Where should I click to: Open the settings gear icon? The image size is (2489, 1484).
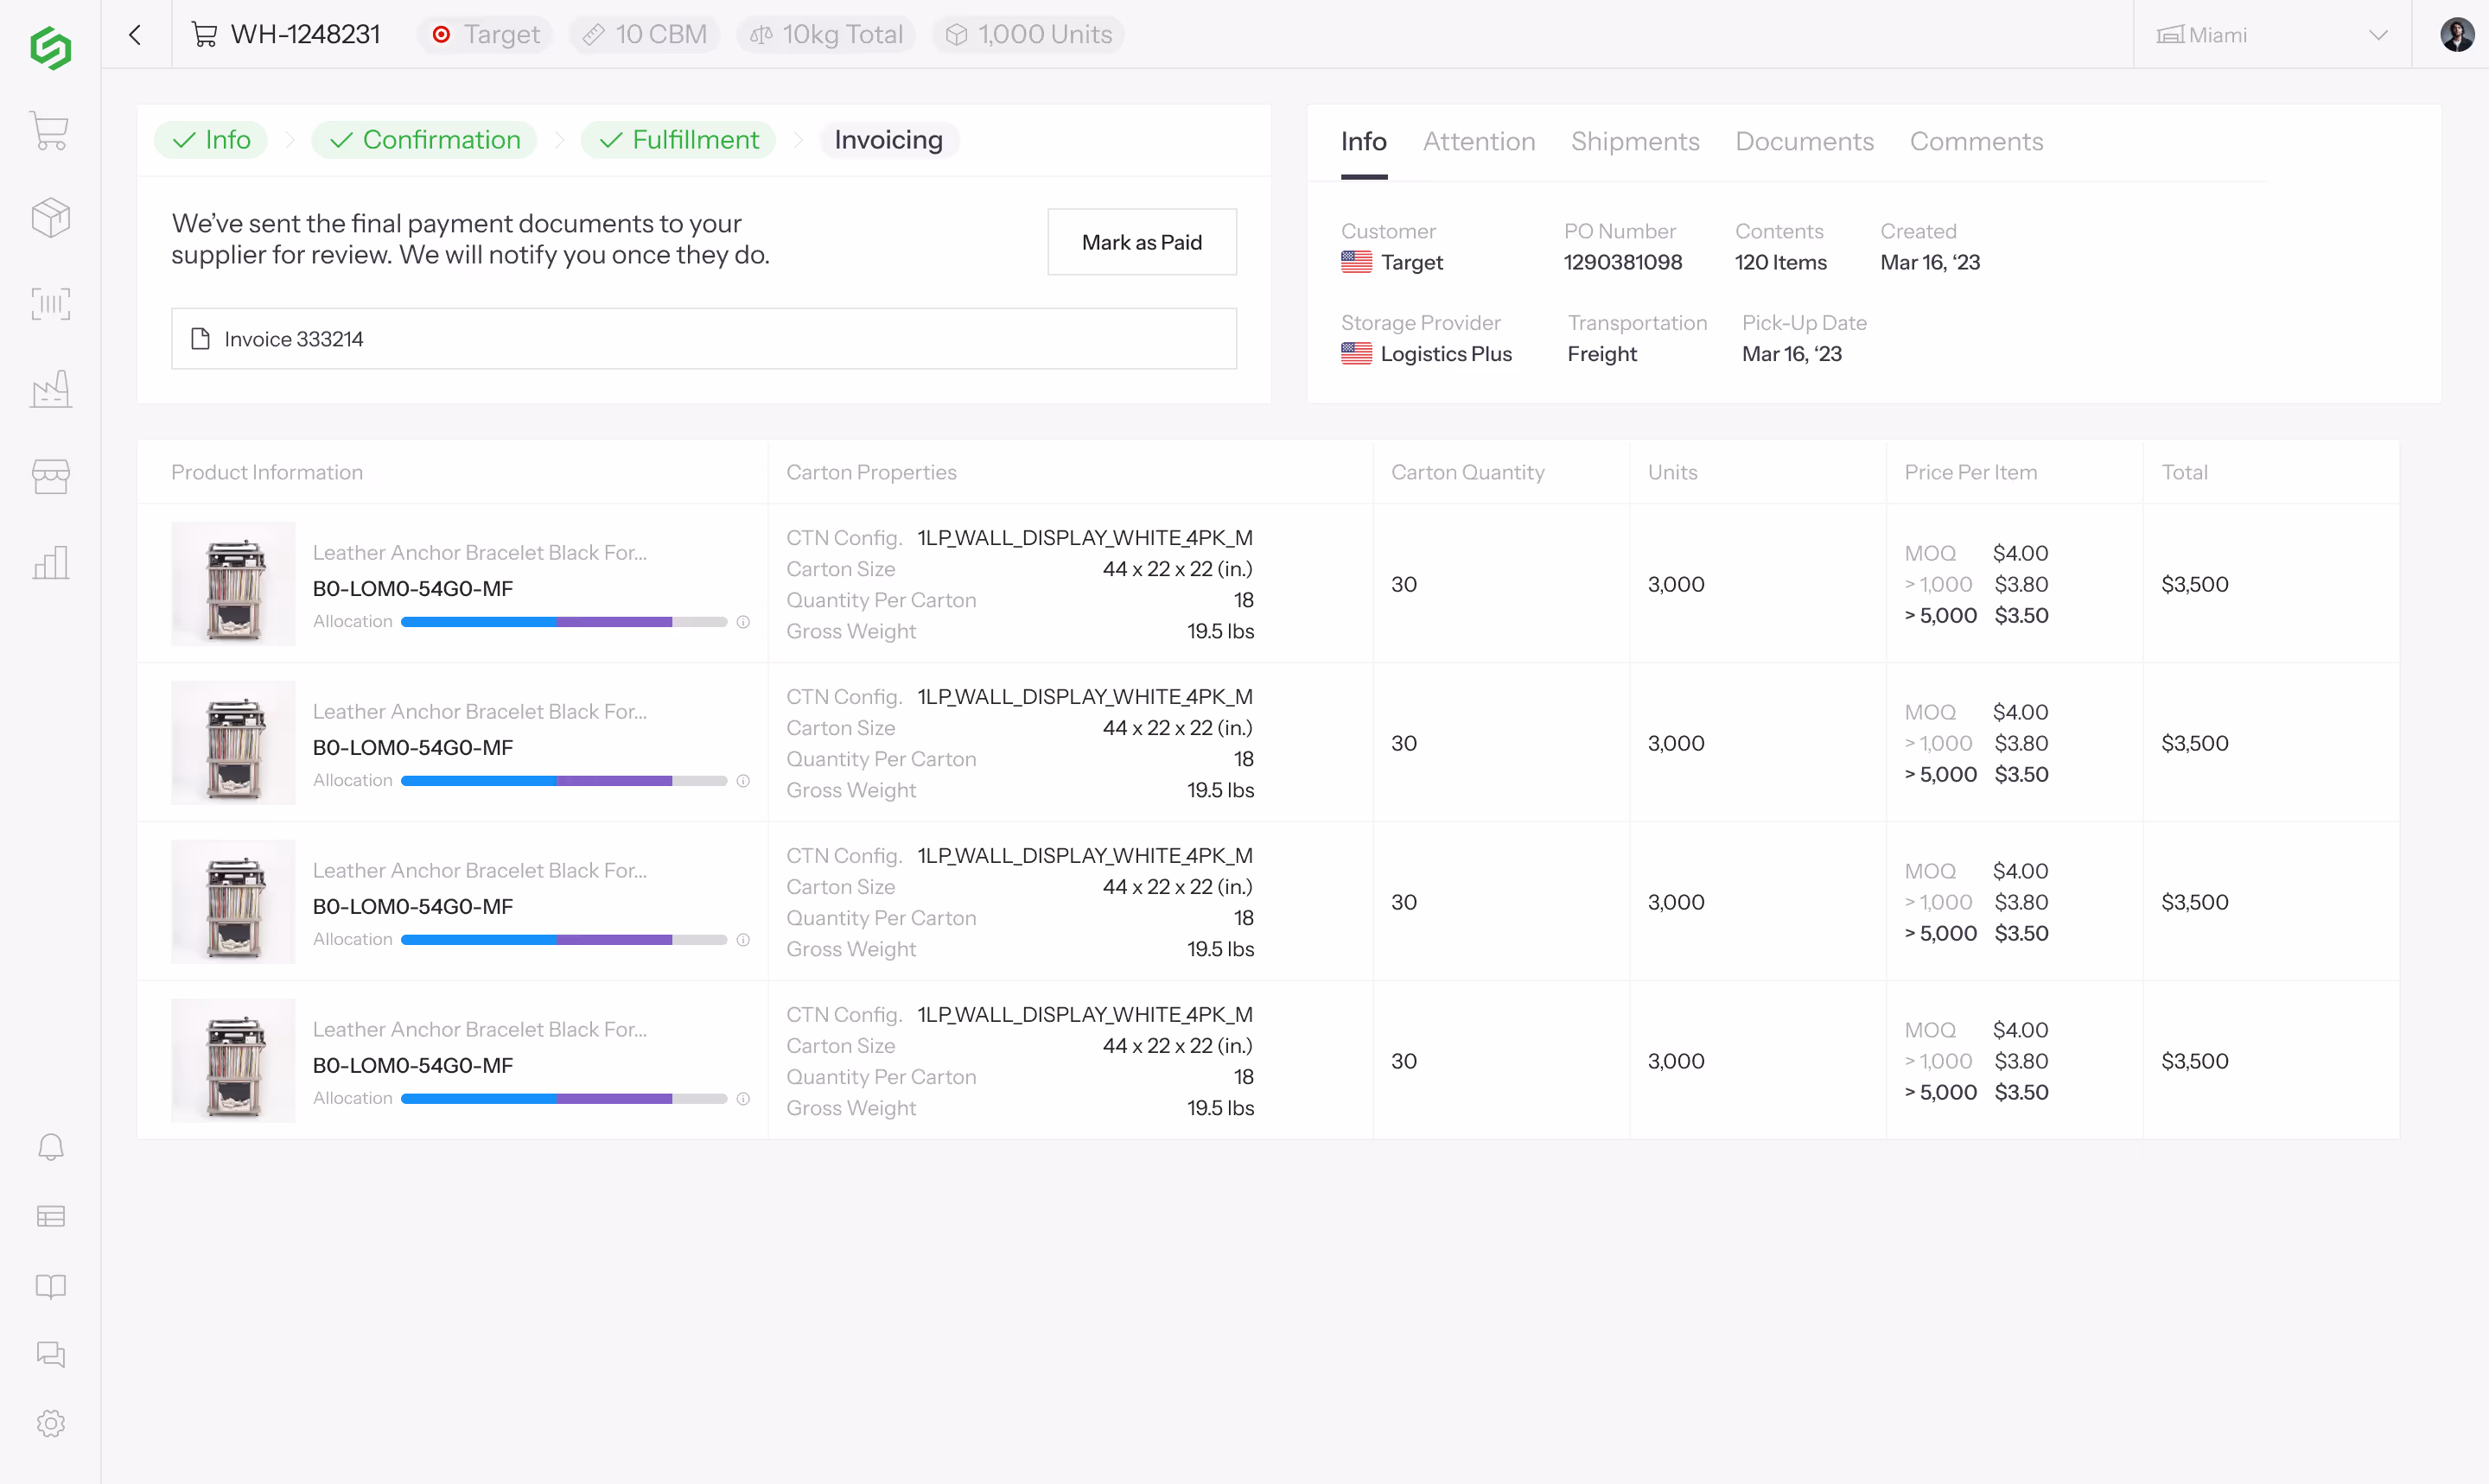coord(50,1423)
